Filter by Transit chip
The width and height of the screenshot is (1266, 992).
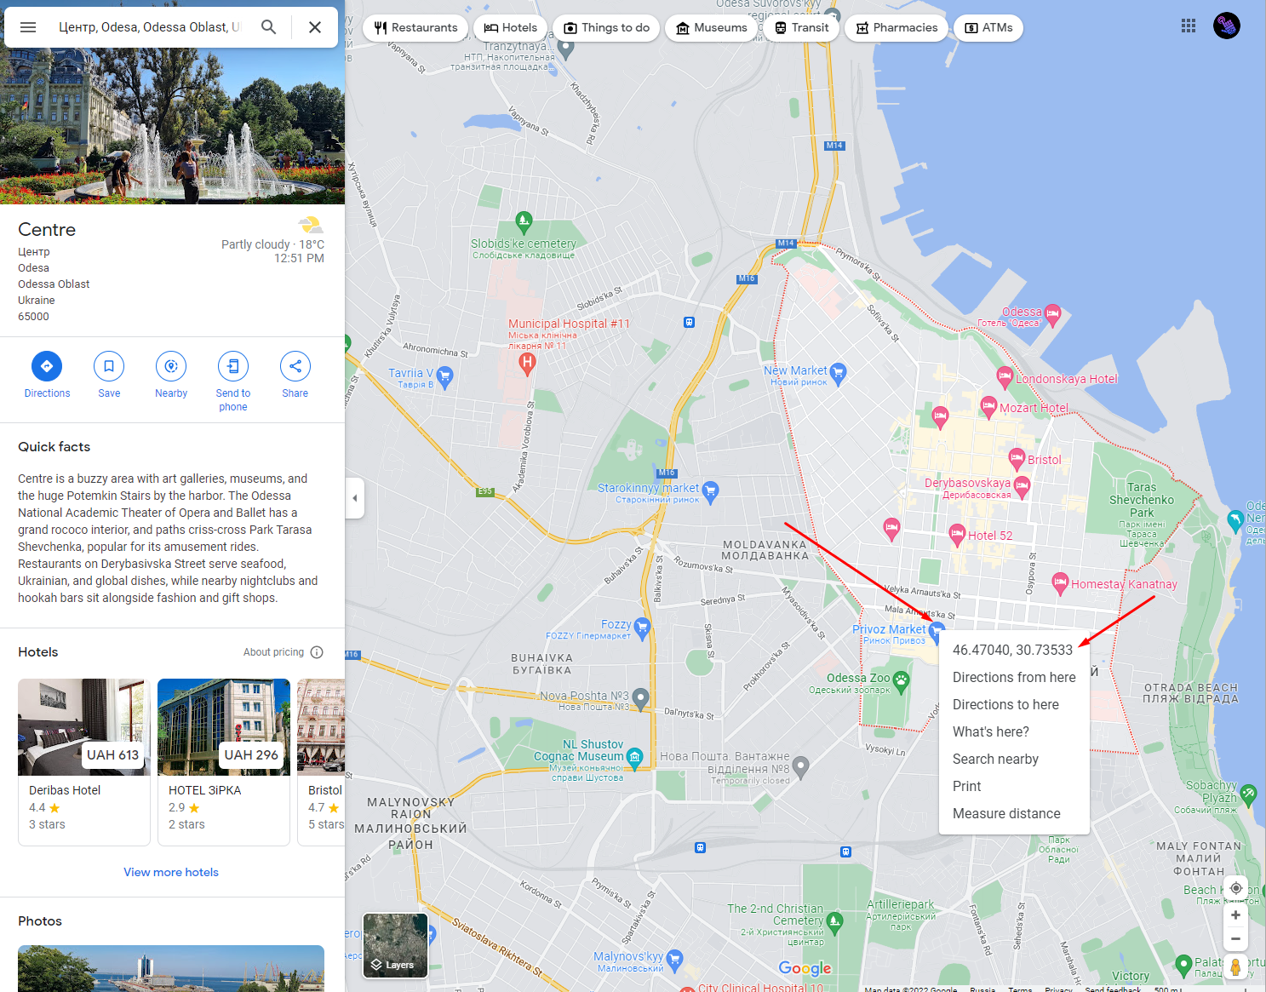(x=801, y=27)
